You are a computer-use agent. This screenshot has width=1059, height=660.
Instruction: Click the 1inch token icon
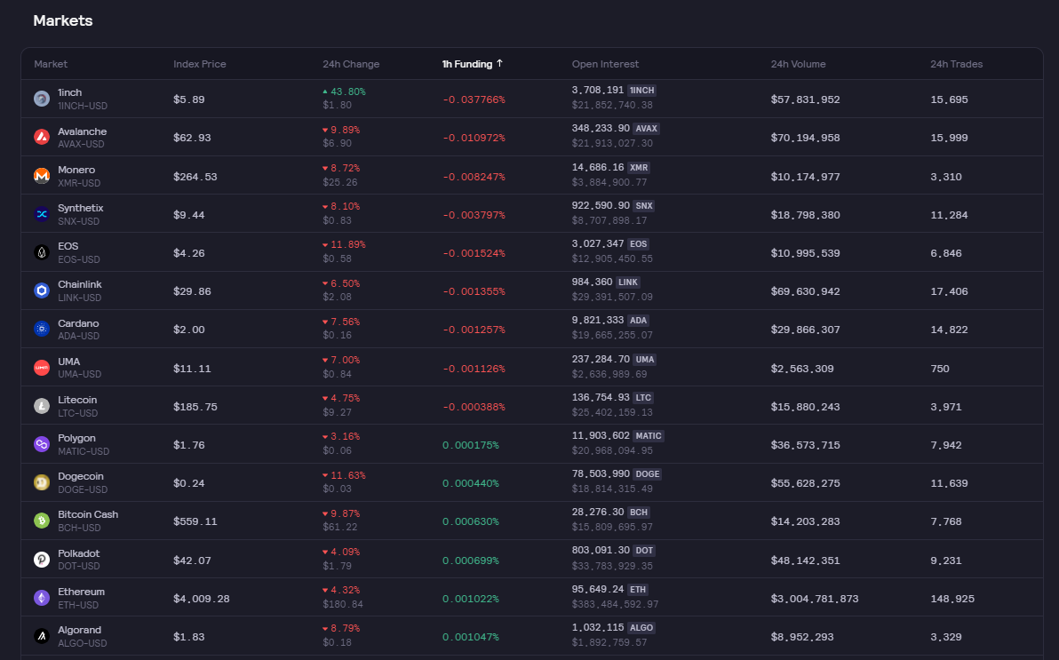coord(42,99)
